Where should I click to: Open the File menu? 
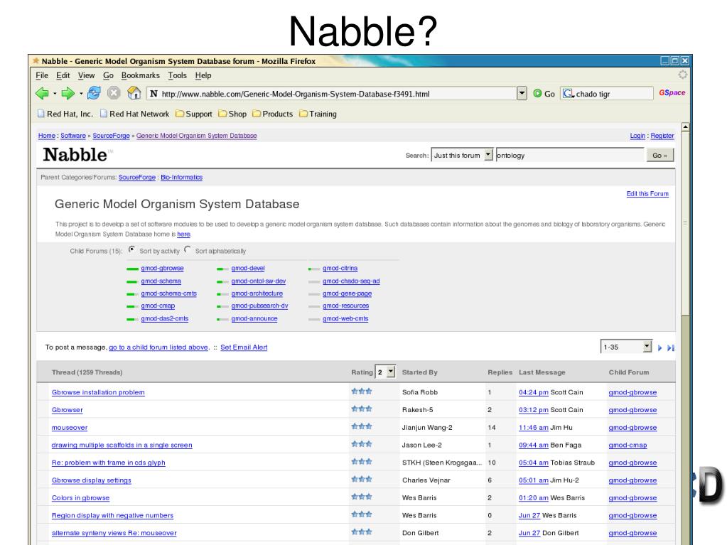42,75
